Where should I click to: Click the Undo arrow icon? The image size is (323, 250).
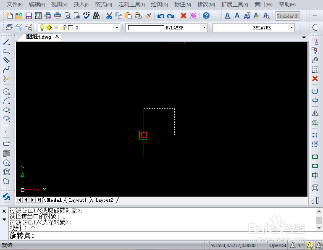coord(161,16)
